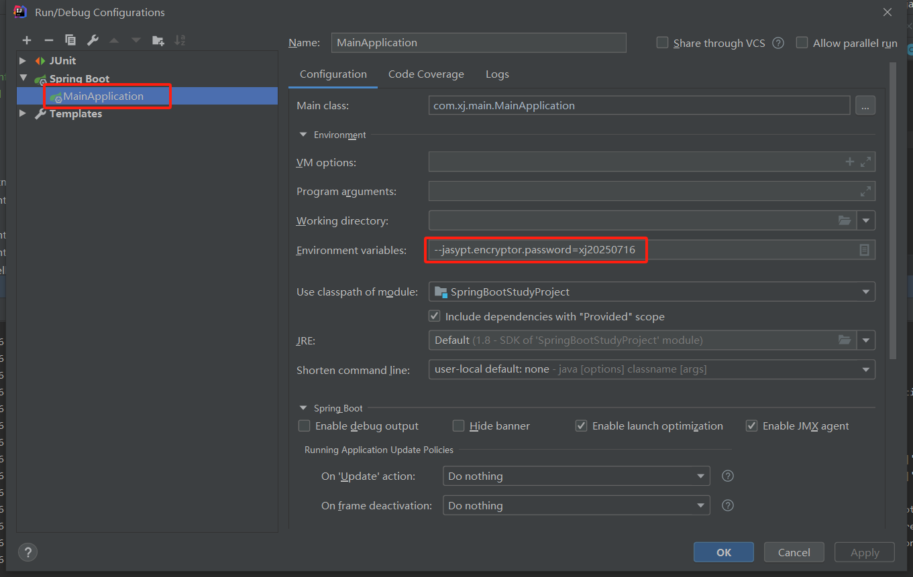The width and height of the screenshot is (913, 577).
Task: Click the Cancel button
Action: tap(794, 552)
